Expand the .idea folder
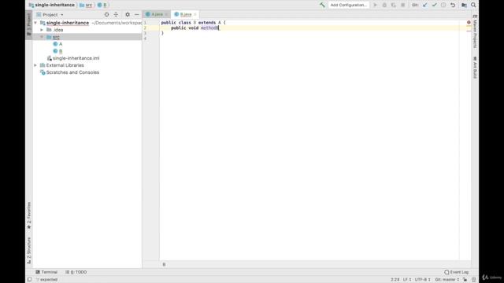This screenshot has height=283, width=504. pos(42,30)
